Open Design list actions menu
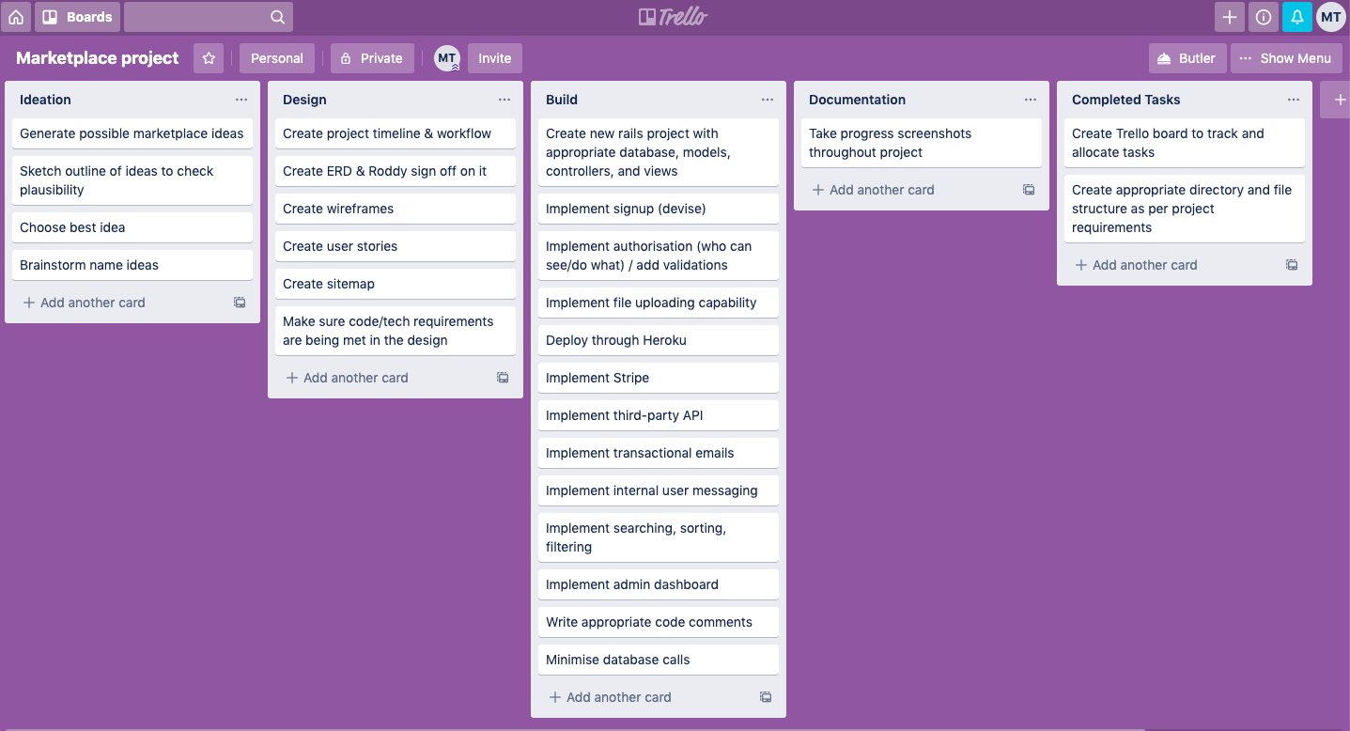This screenshot has width=1350, height=731. click(504, 100)
